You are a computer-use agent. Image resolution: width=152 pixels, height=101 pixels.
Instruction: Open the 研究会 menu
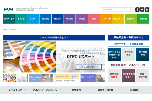coord(82,19)
